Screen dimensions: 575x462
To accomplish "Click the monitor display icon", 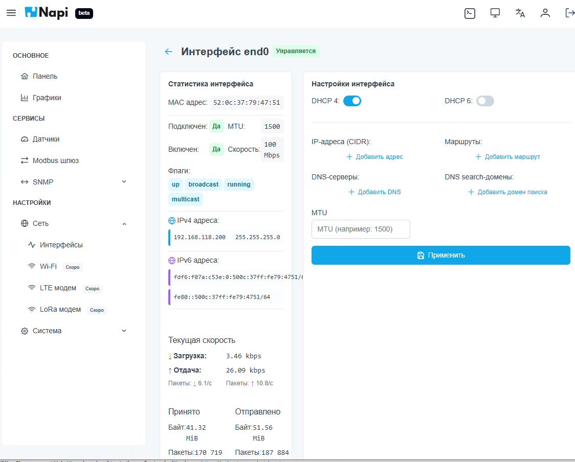I will coord(495,13).
